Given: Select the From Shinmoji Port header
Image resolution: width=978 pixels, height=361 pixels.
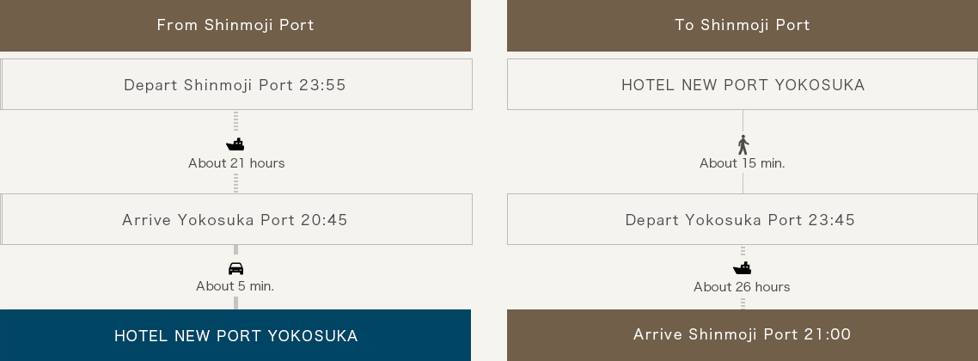Looking at the screenshot, I should [x=235, y=26].
